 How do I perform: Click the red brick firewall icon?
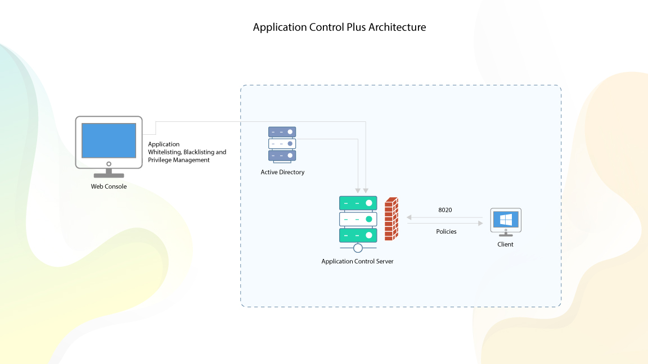[391, 219]
